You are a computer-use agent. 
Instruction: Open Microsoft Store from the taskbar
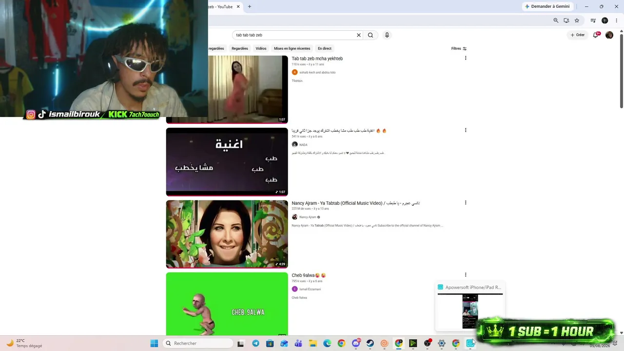(x=270, y=343)
